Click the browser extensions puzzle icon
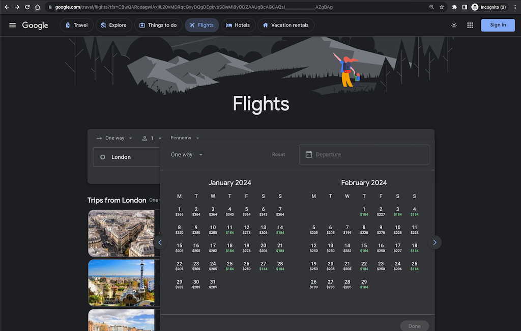The width and height of the screenshot is (521, 331). point(454,7)
